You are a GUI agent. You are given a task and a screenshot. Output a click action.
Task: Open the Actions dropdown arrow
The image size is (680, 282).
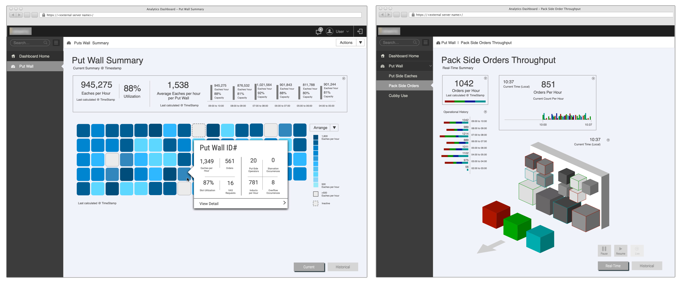pyautogui.click(x=361, y=42)
